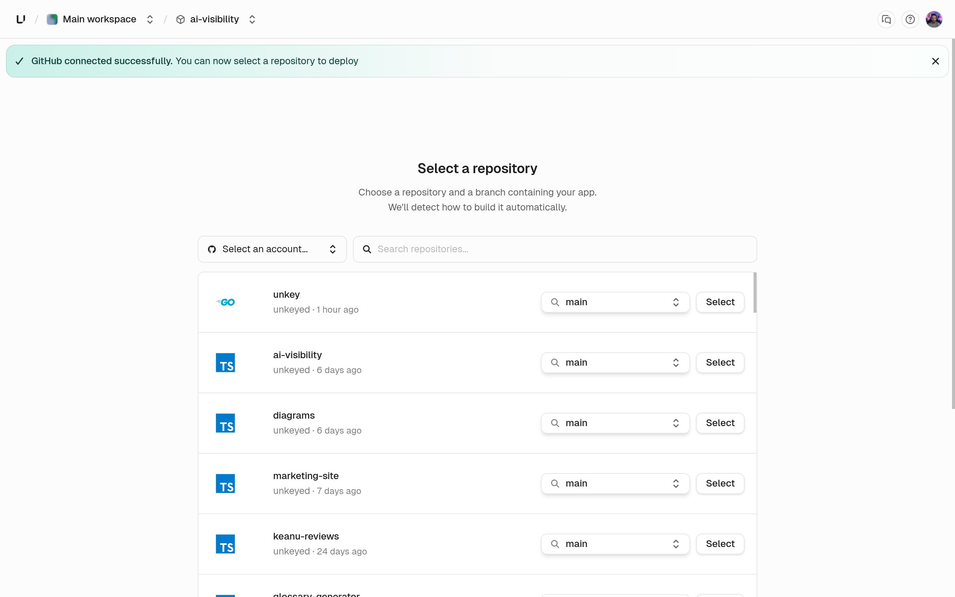
Task: Click the search icon in unkey branch field
Action: [555, 302]
